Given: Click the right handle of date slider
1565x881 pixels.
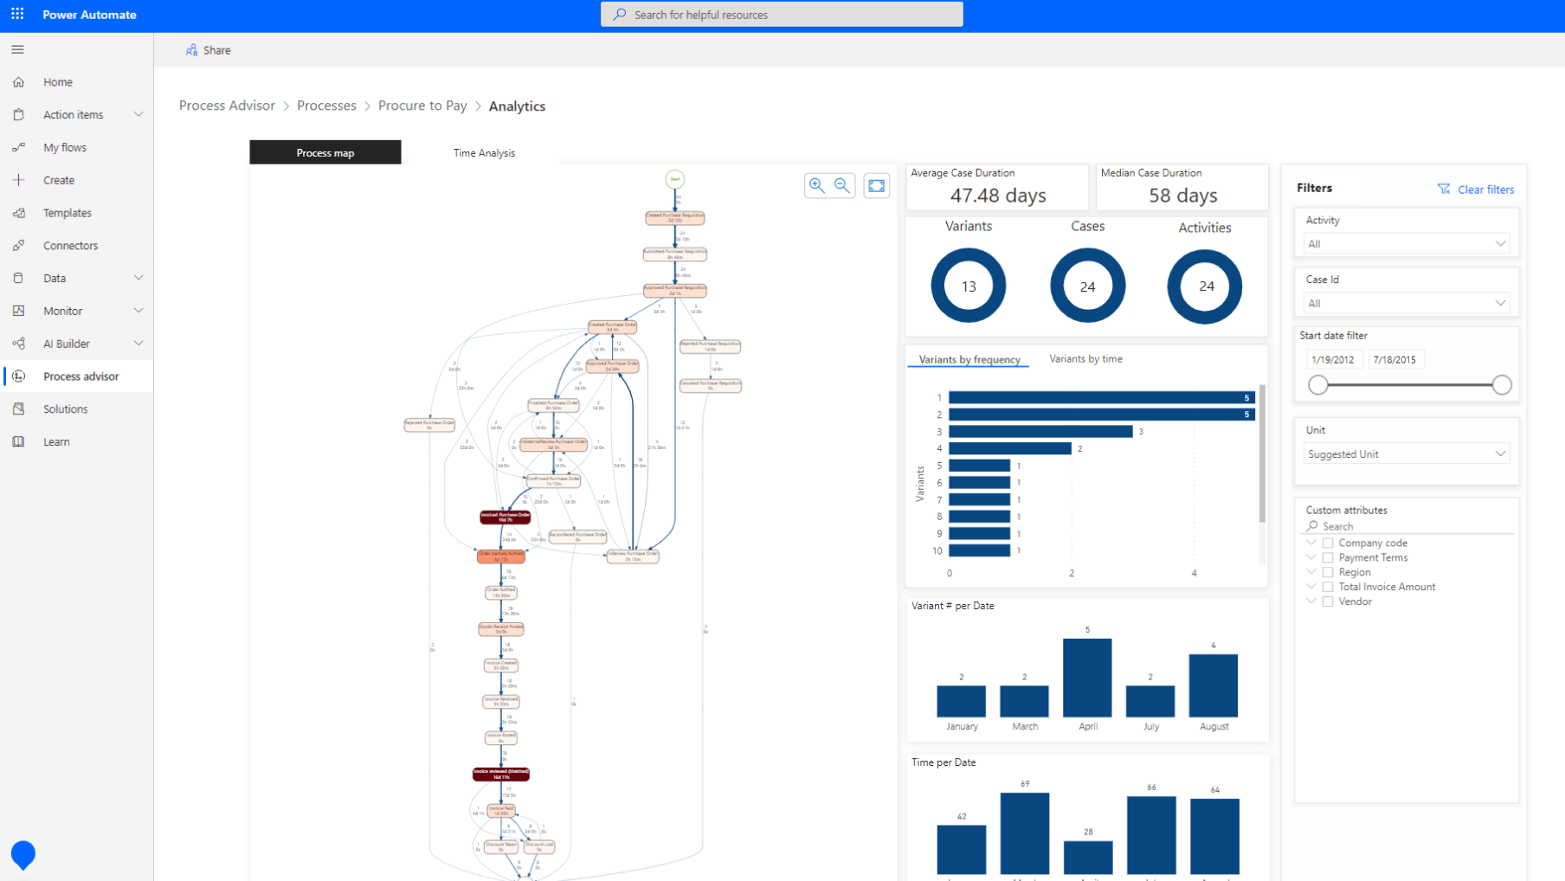Looking at the screenshot, I should [x=1502, y=385].
